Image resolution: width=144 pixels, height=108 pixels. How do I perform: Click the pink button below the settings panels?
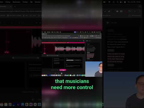tap(63, 70)
